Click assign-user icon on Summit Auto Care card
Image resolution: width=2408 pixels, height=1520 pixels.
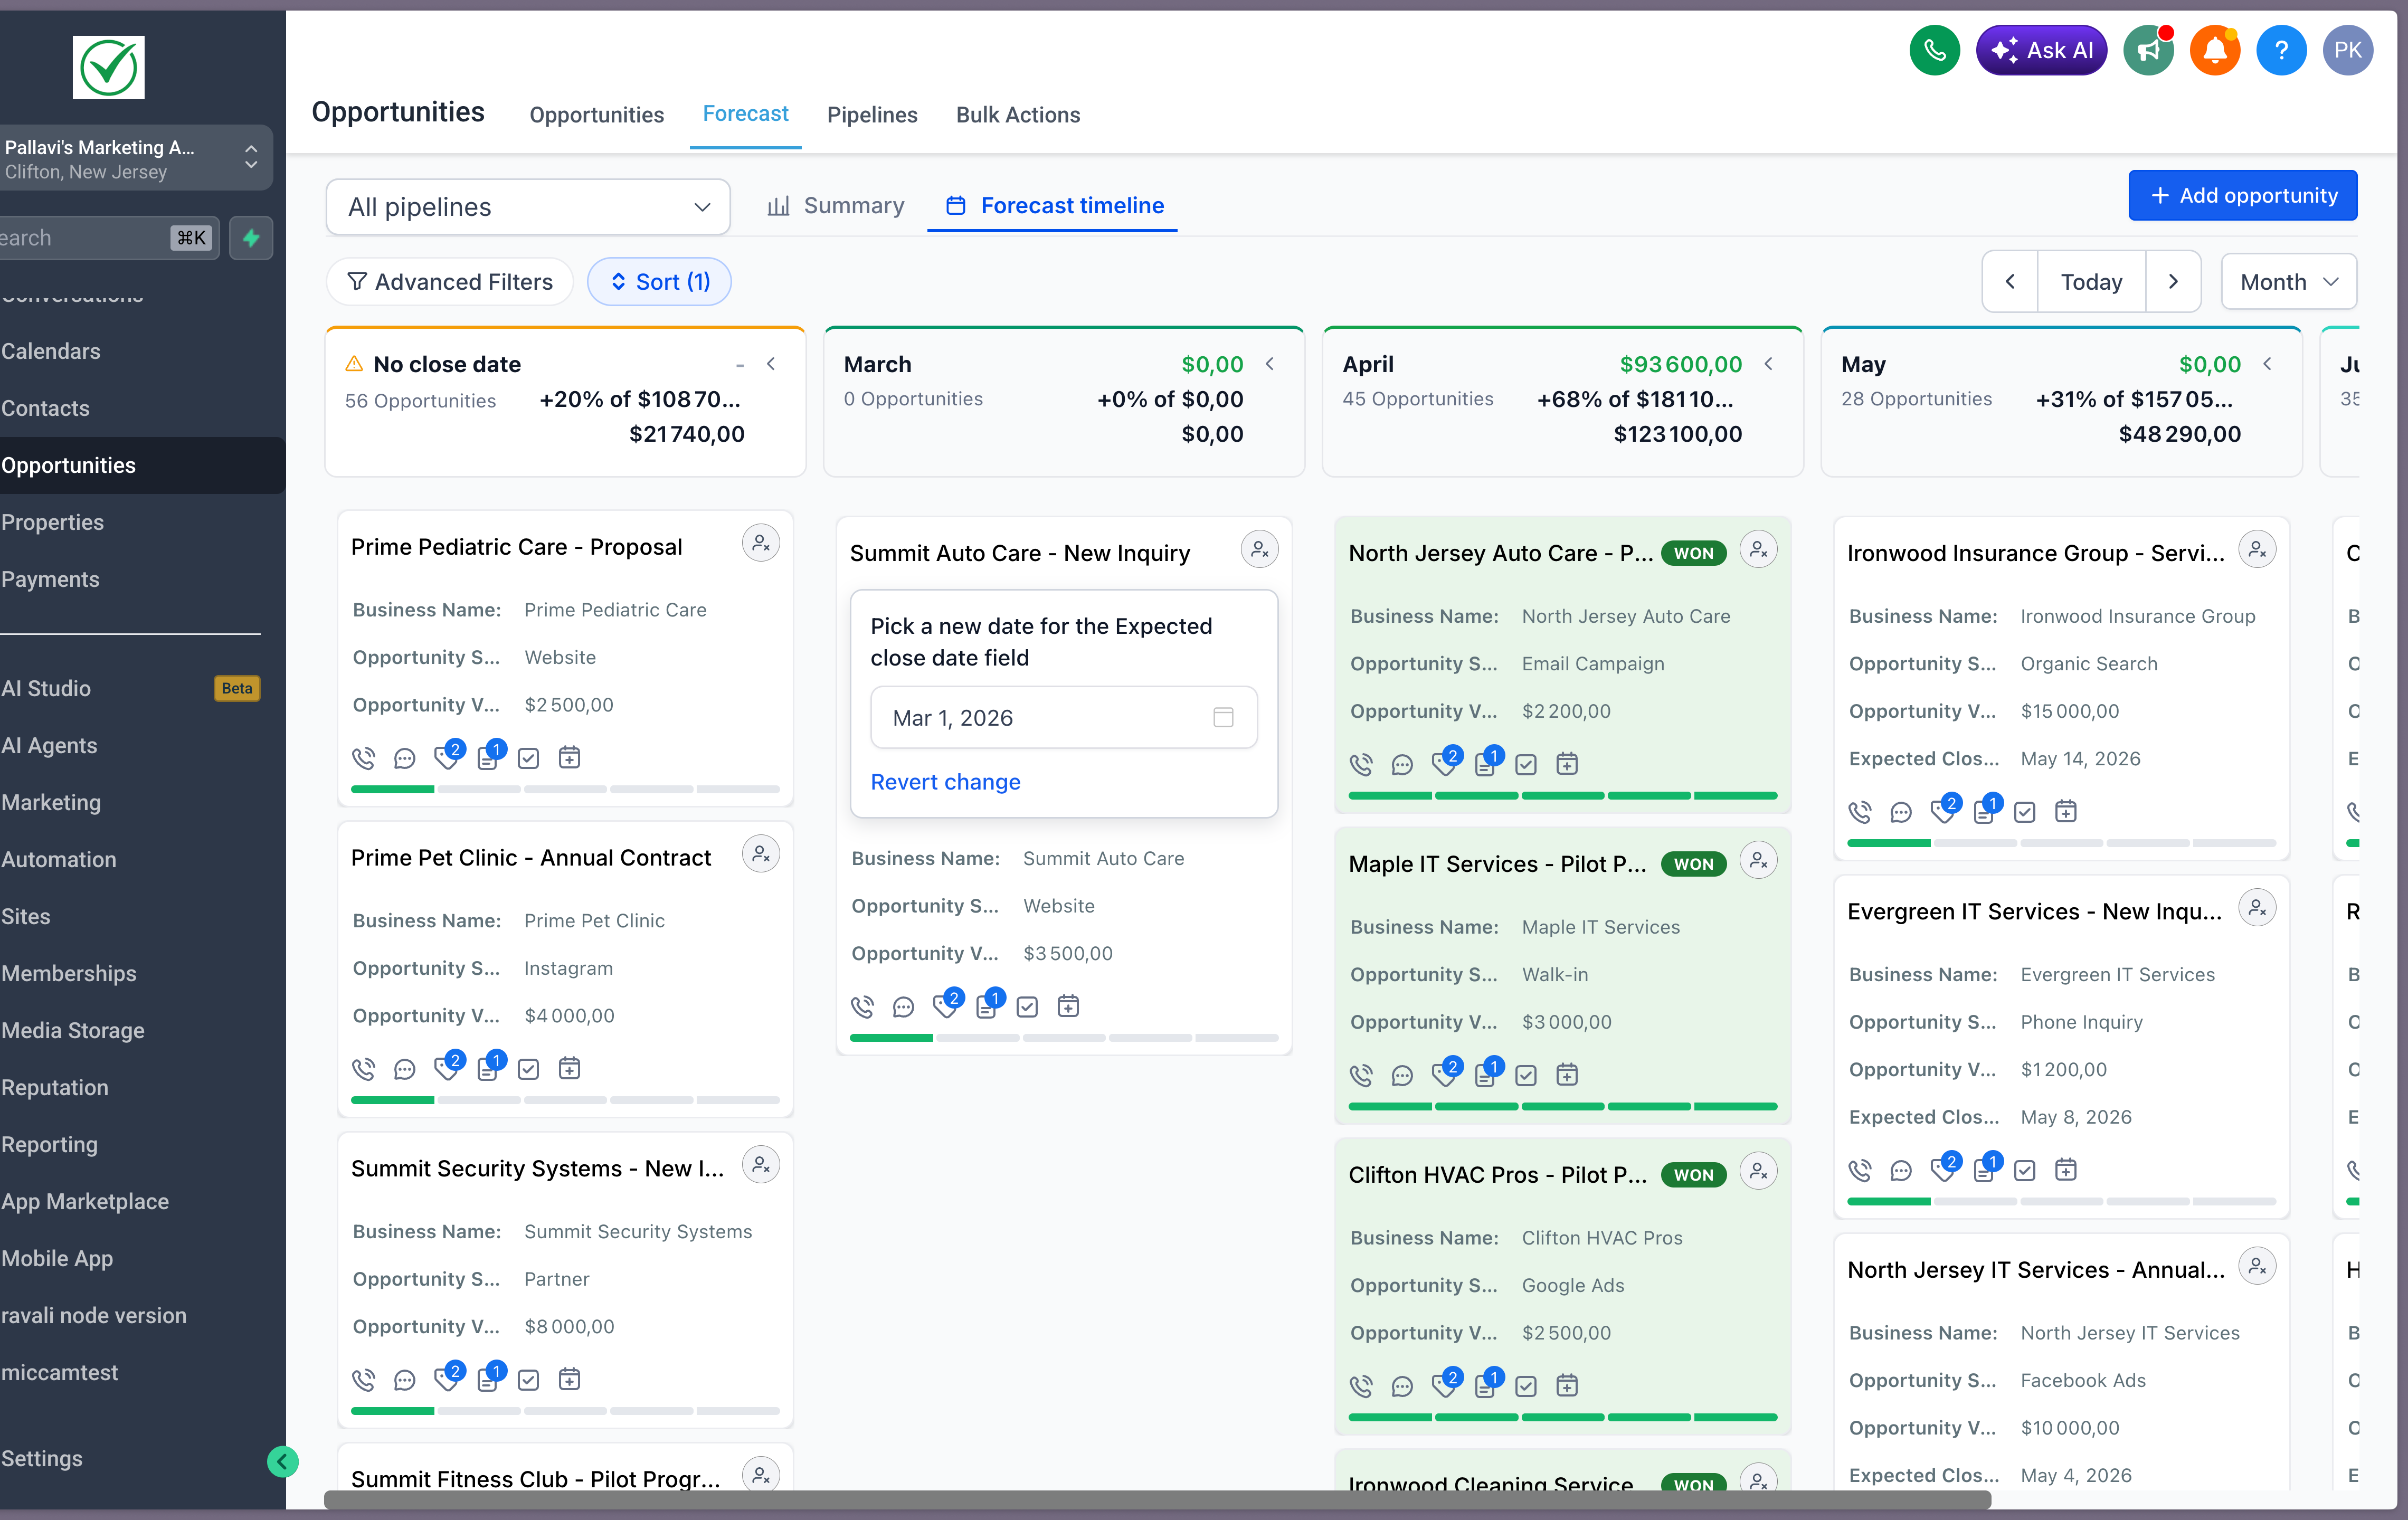[1259, 550]
